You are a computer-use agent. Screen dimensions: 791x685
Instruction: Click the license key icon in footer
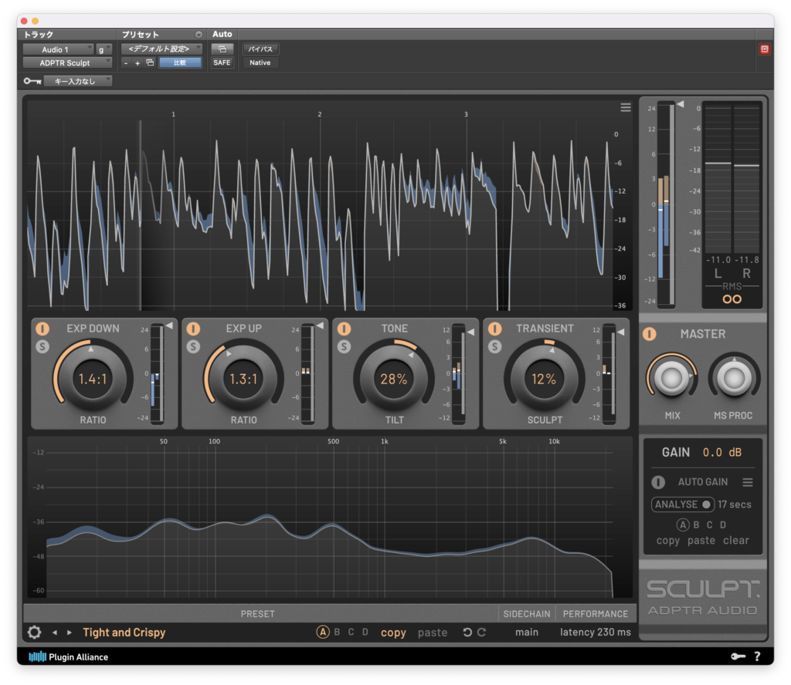(x=738, y=656)
